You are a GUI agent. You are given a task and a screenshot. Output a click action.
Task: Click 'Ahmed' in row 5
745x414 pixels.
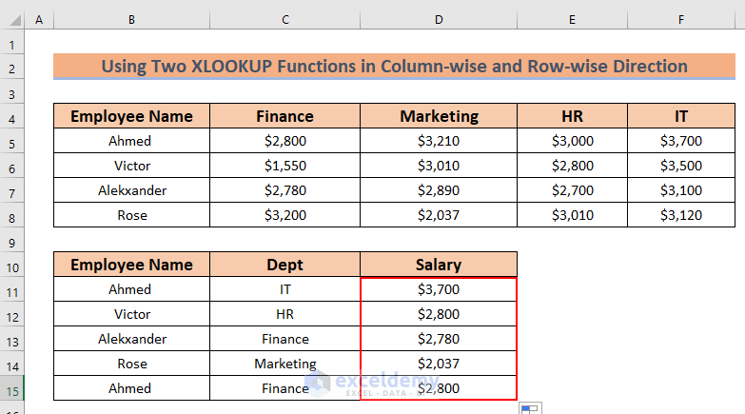(131, 141)
